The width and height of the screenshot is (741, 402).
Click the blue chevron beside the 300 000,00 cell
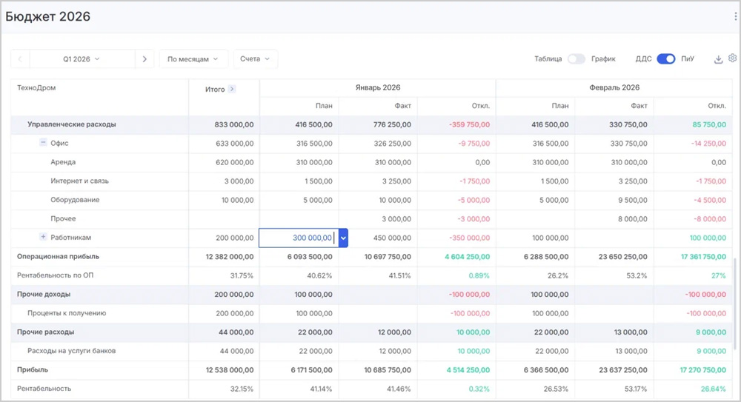(x=343, y=238)
